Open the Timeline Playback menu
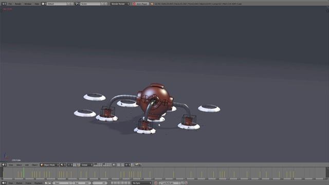The width and height of the screenshot is (329, 185). [x=38, y=183]
